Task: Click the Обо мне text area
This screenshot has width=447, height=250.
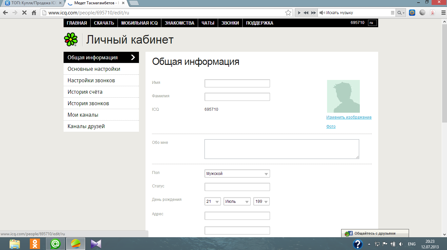Action: [282, 149]
